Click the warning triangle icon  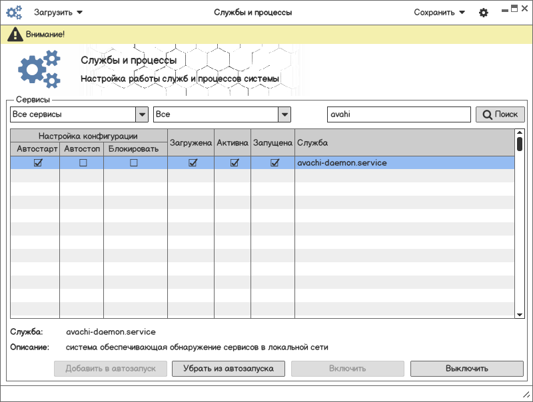[x=15, y=34]
